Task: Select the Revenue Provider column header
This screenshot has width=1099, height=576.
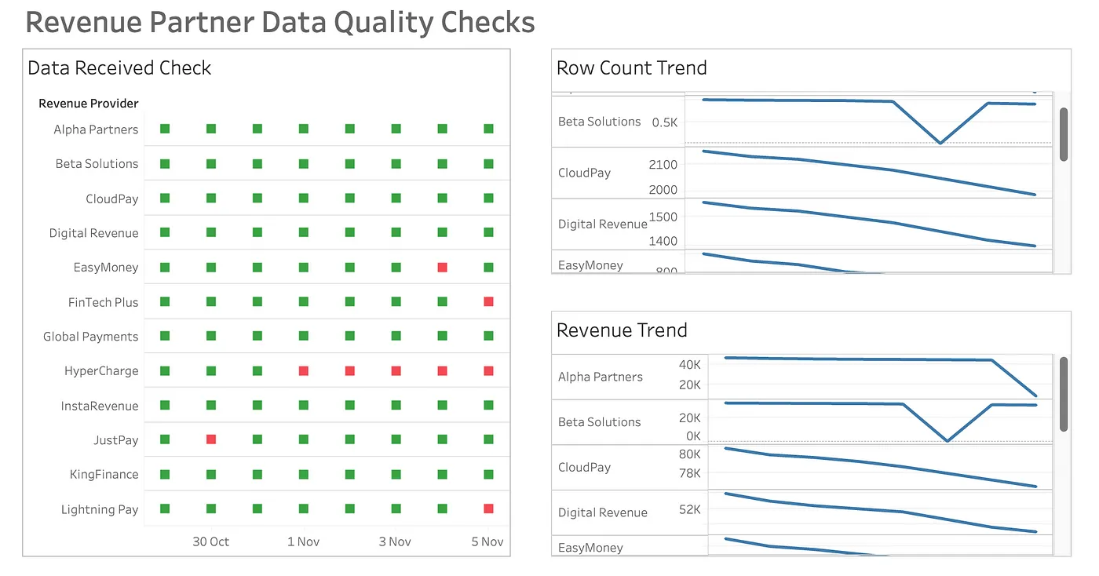Action: (89, 104)
